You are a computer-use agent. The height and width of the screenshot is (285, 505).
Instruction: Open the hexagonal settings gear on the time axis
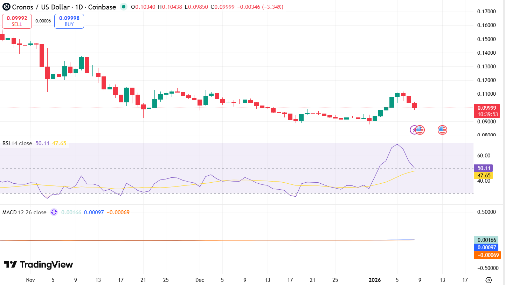pos(488,280)
